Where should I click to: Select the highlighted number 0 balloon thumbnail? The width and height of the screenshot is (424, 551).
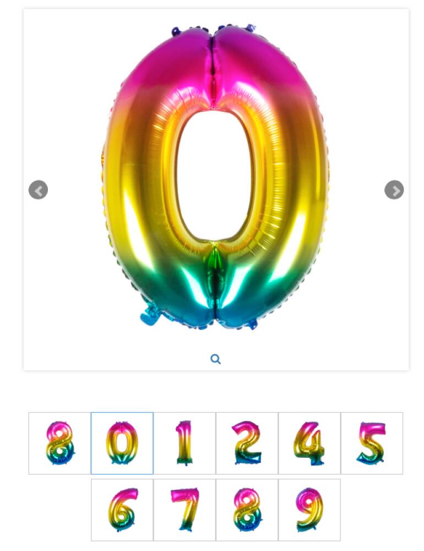click(x=122, y=443)
